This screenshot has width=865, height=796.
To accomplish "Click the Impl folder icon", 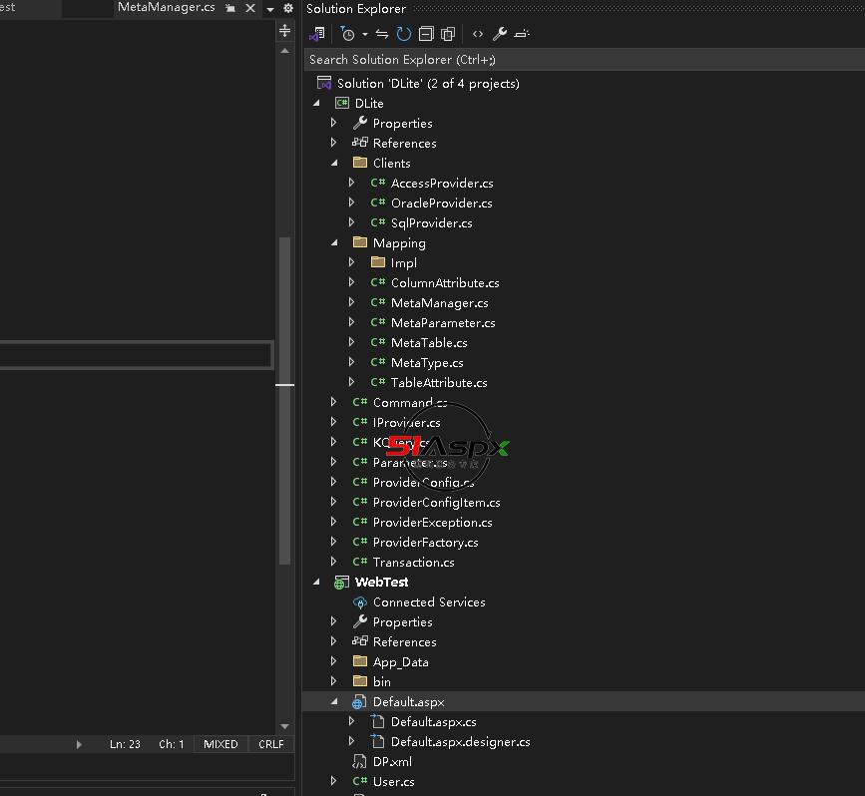I will coord(378,262).
